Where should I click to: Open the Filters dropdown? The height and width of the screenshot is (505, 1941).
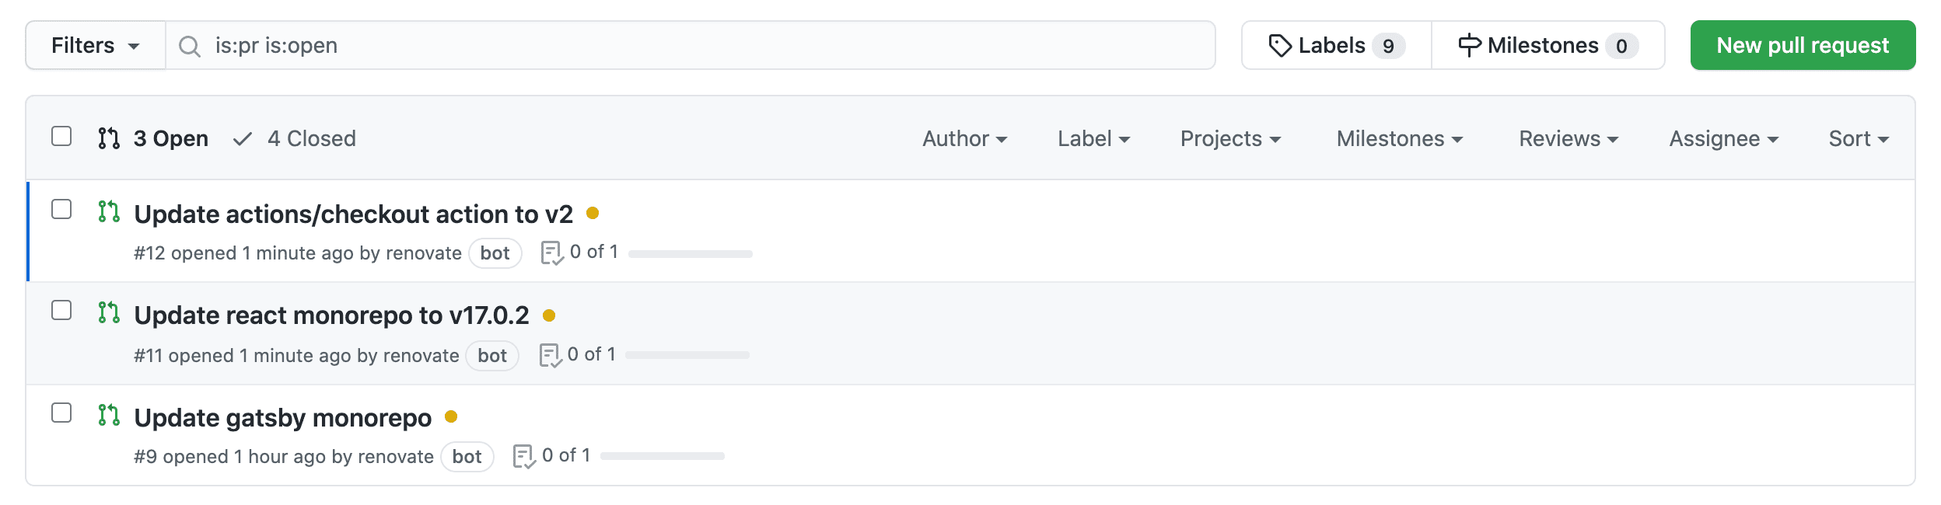96,46
